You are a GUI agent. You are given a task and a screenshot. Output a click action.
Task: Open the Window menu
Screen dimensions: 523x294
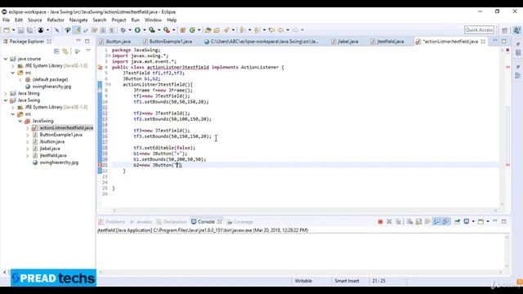click(153, 20)
